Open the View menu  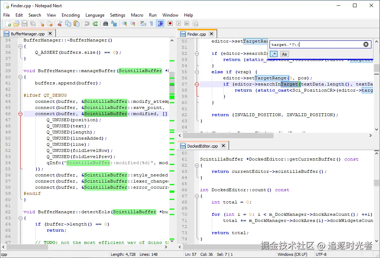(51, 15)
